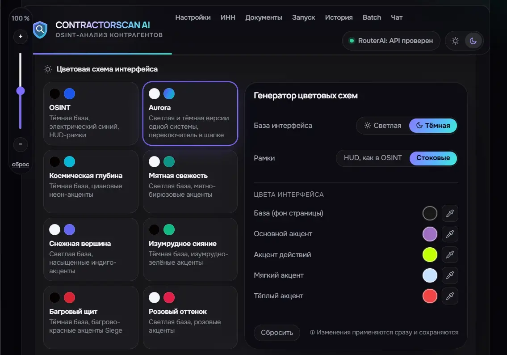Select the Снежная вершина scheme card

click(91, 249)
